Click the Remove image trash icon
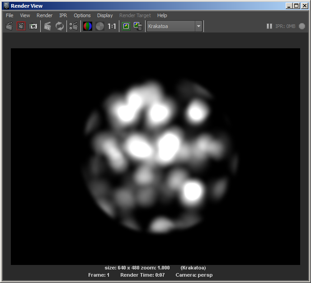 [138, 26]
